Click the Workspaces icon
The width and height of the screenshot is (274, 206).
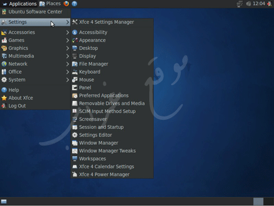pyautogui.click(x=75, y=158)
